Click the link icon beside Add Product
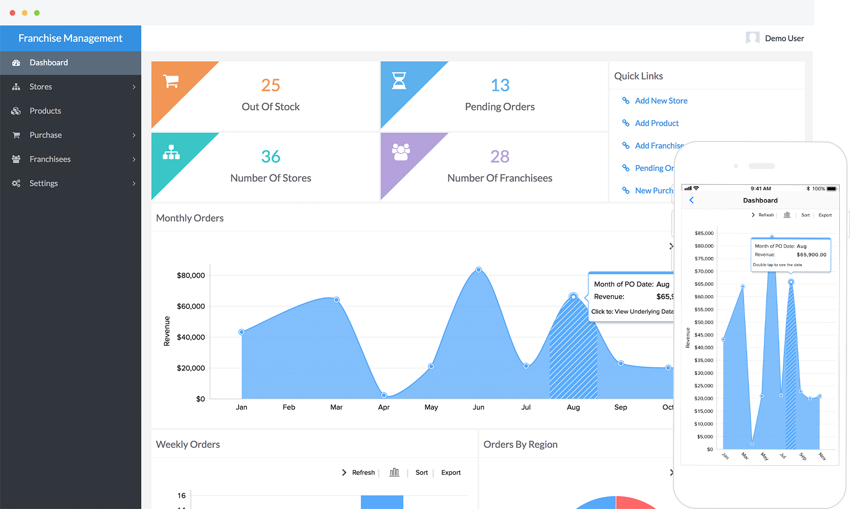The image size is (850, 509). (x=626, y=123)
